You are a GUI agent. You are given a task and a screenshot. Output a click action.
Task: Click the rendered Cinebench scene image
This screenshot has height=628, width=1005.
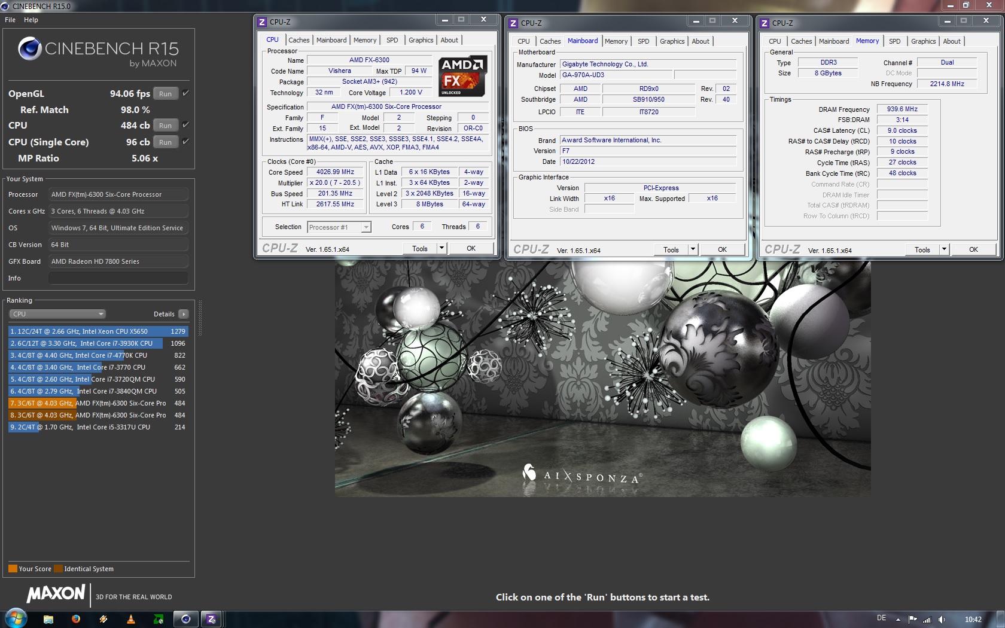pos(602,379)
